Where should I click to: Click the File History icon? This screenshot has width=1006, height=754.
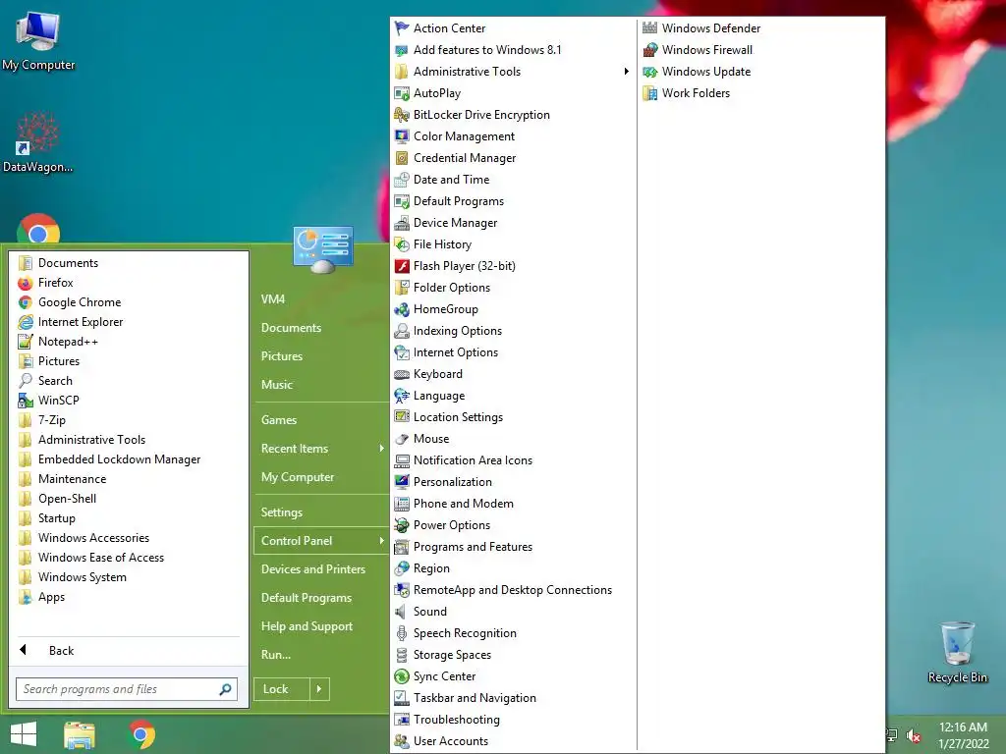402,244
